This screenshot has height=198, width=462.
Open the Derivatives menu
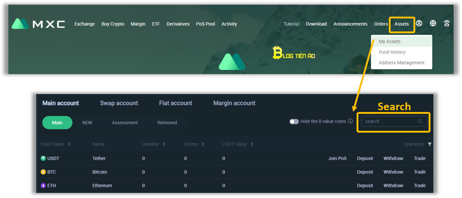(178, 24)
